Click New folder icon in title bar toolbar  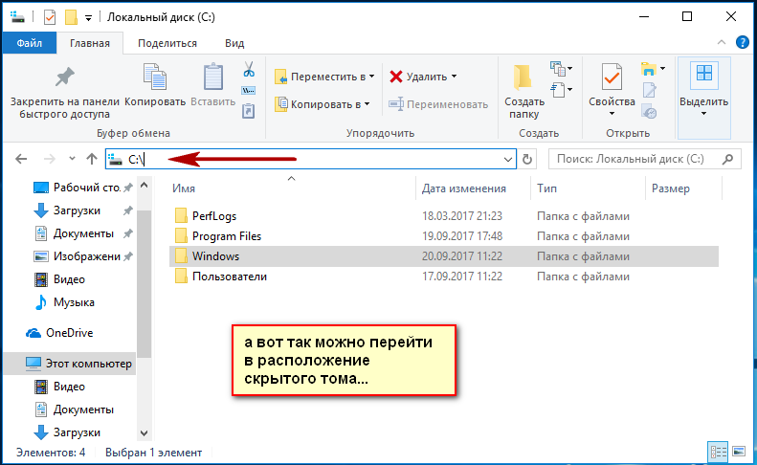72,17
